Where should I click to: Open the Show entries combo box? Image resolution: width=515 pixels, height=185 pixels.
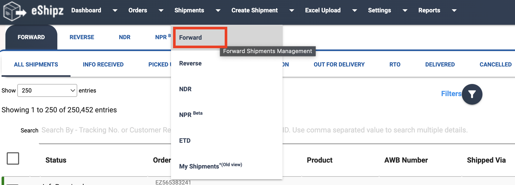pyautogui.click(x=47, y=90)
